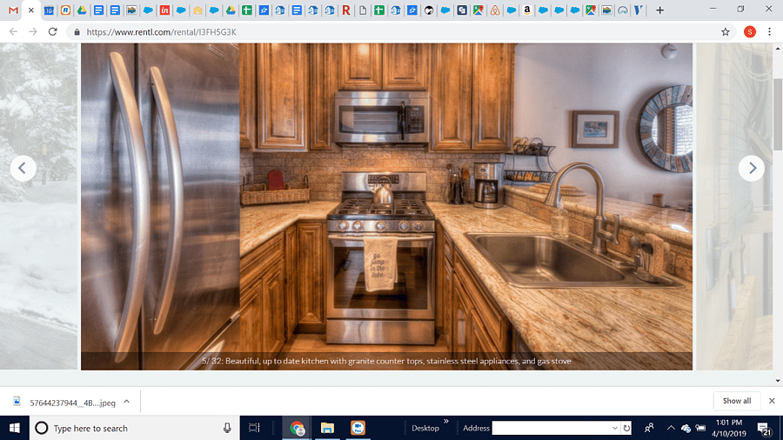The width and height of the screenshot is (783, 440).
Task: Go back to previous page
Action: coord(13,32)
